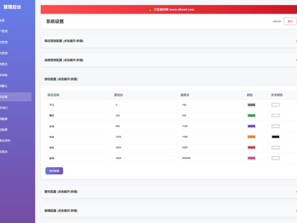The height and width of the screenshot is (223, 297).
Task: Click the minimum score field showing 1200
Action: pyautogui.click(x=145, y=137)
